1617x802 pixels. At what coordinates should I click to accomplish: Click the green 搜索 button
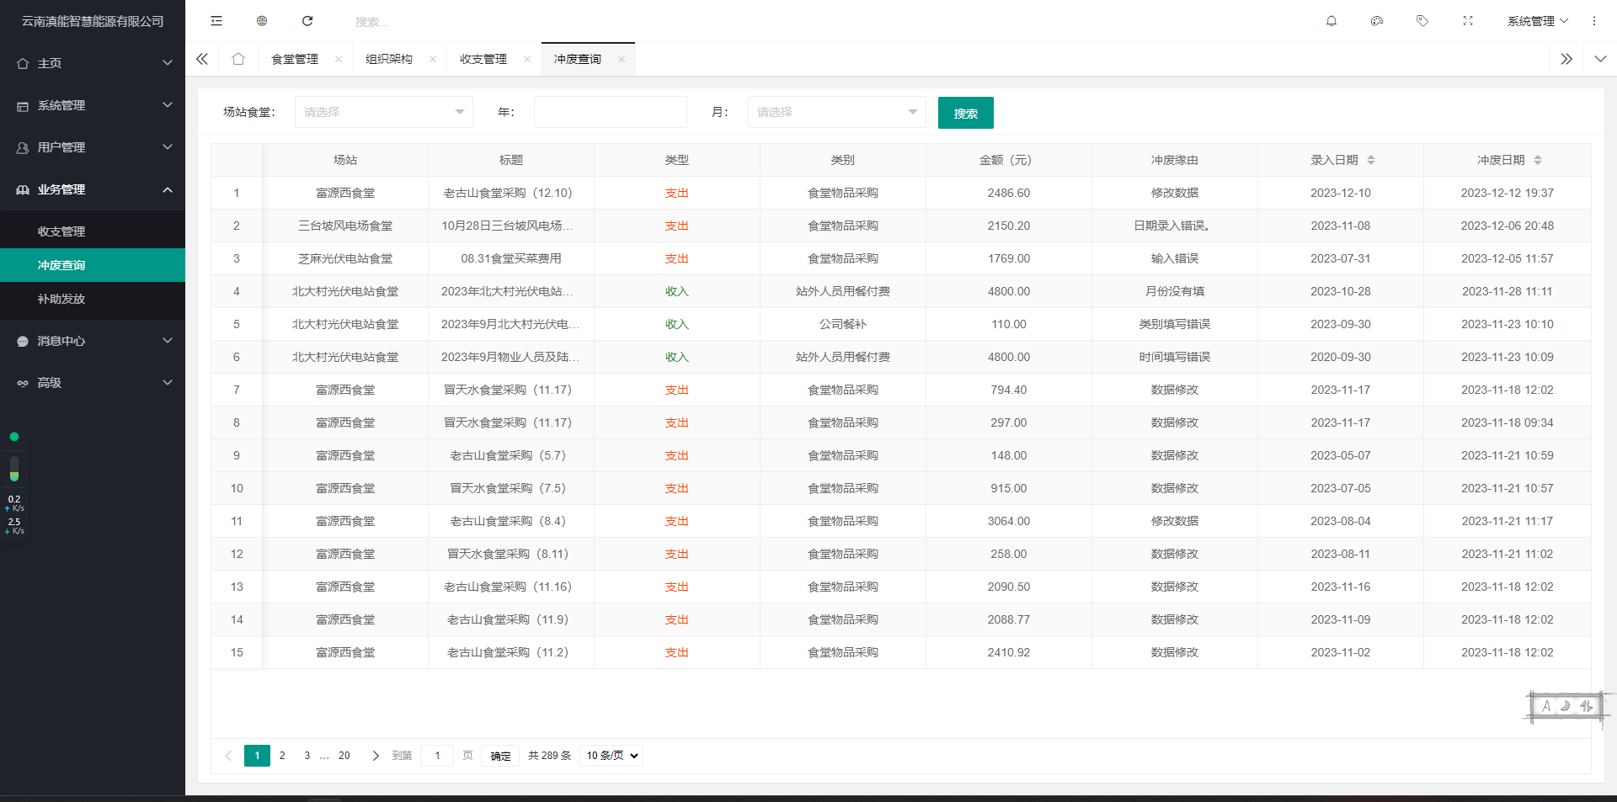point(966,113)
